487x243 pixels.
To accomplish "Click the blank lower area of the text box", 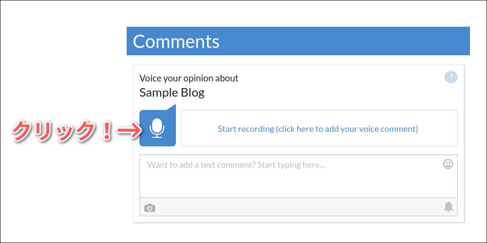I will 298,185.
